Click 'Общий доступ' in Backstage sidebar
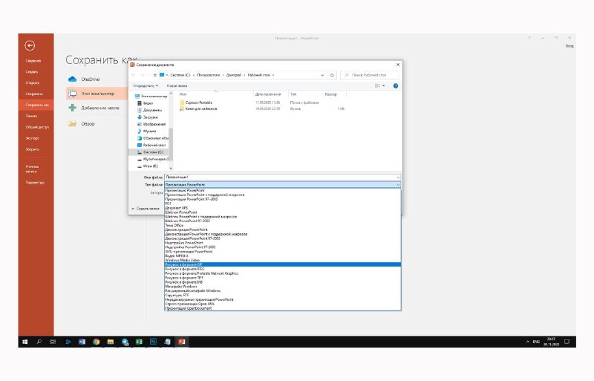 (x=37, y=127)
